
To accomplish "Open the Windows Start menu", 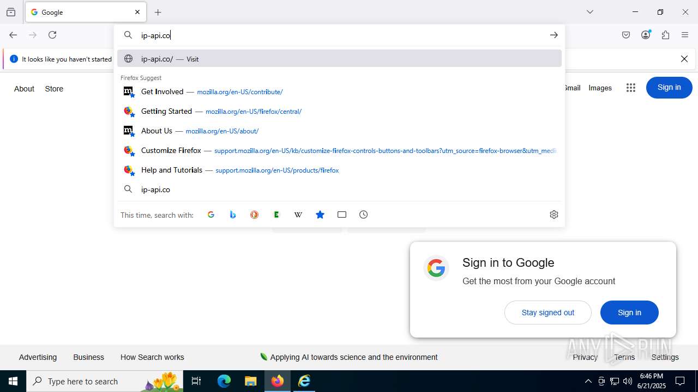I will 13,381.
